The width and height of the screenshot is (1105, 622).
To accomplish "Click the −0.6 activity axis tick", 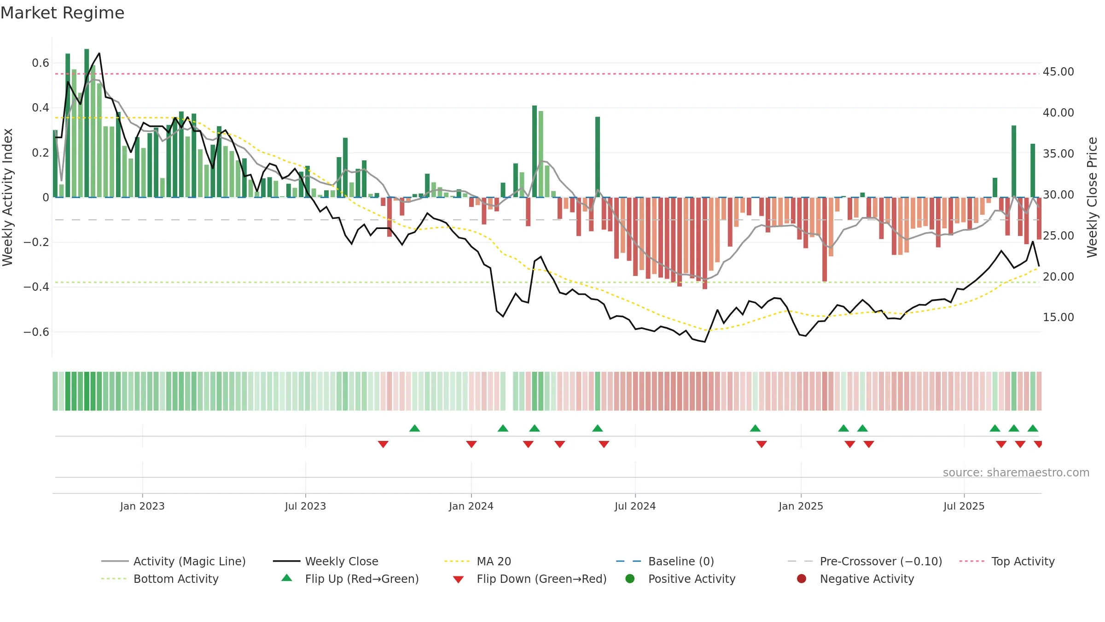I will click(36, 332).
